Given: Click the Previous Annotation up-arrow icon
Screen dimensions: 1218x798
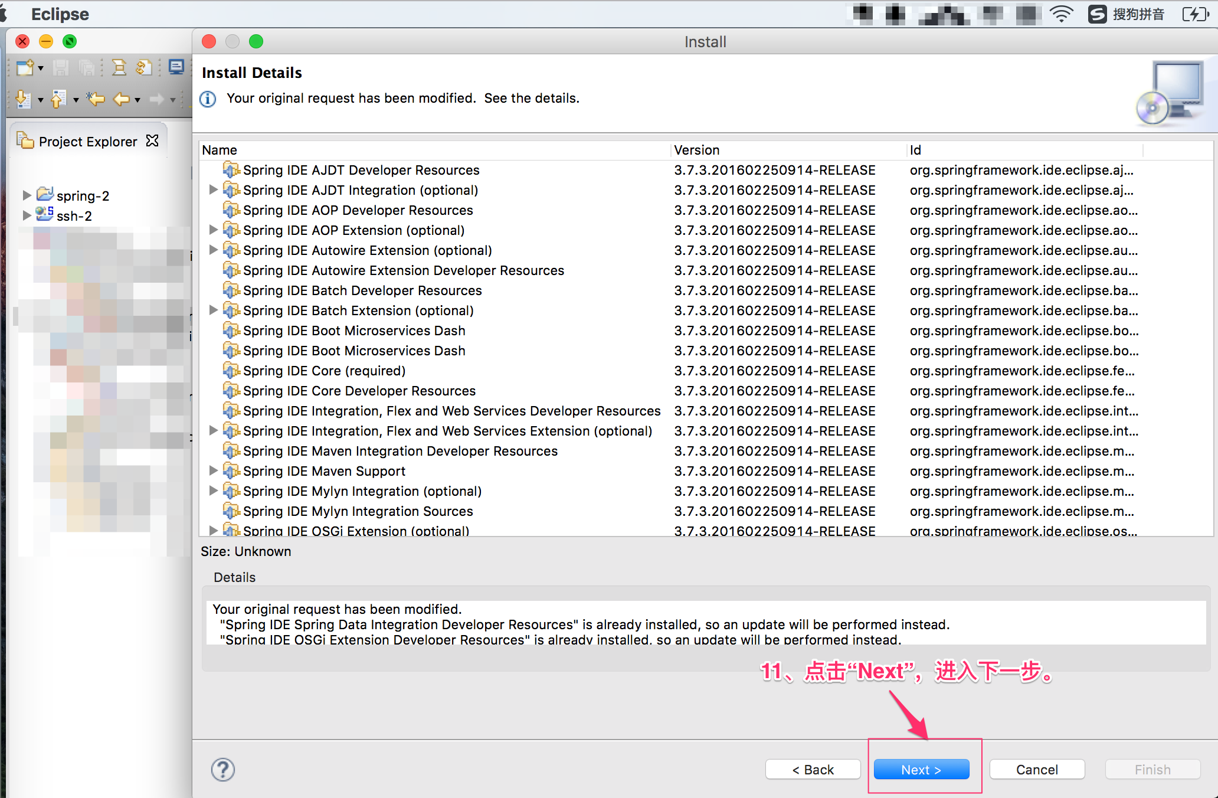Looking at the screenshot, I should [x=58, y=99].
